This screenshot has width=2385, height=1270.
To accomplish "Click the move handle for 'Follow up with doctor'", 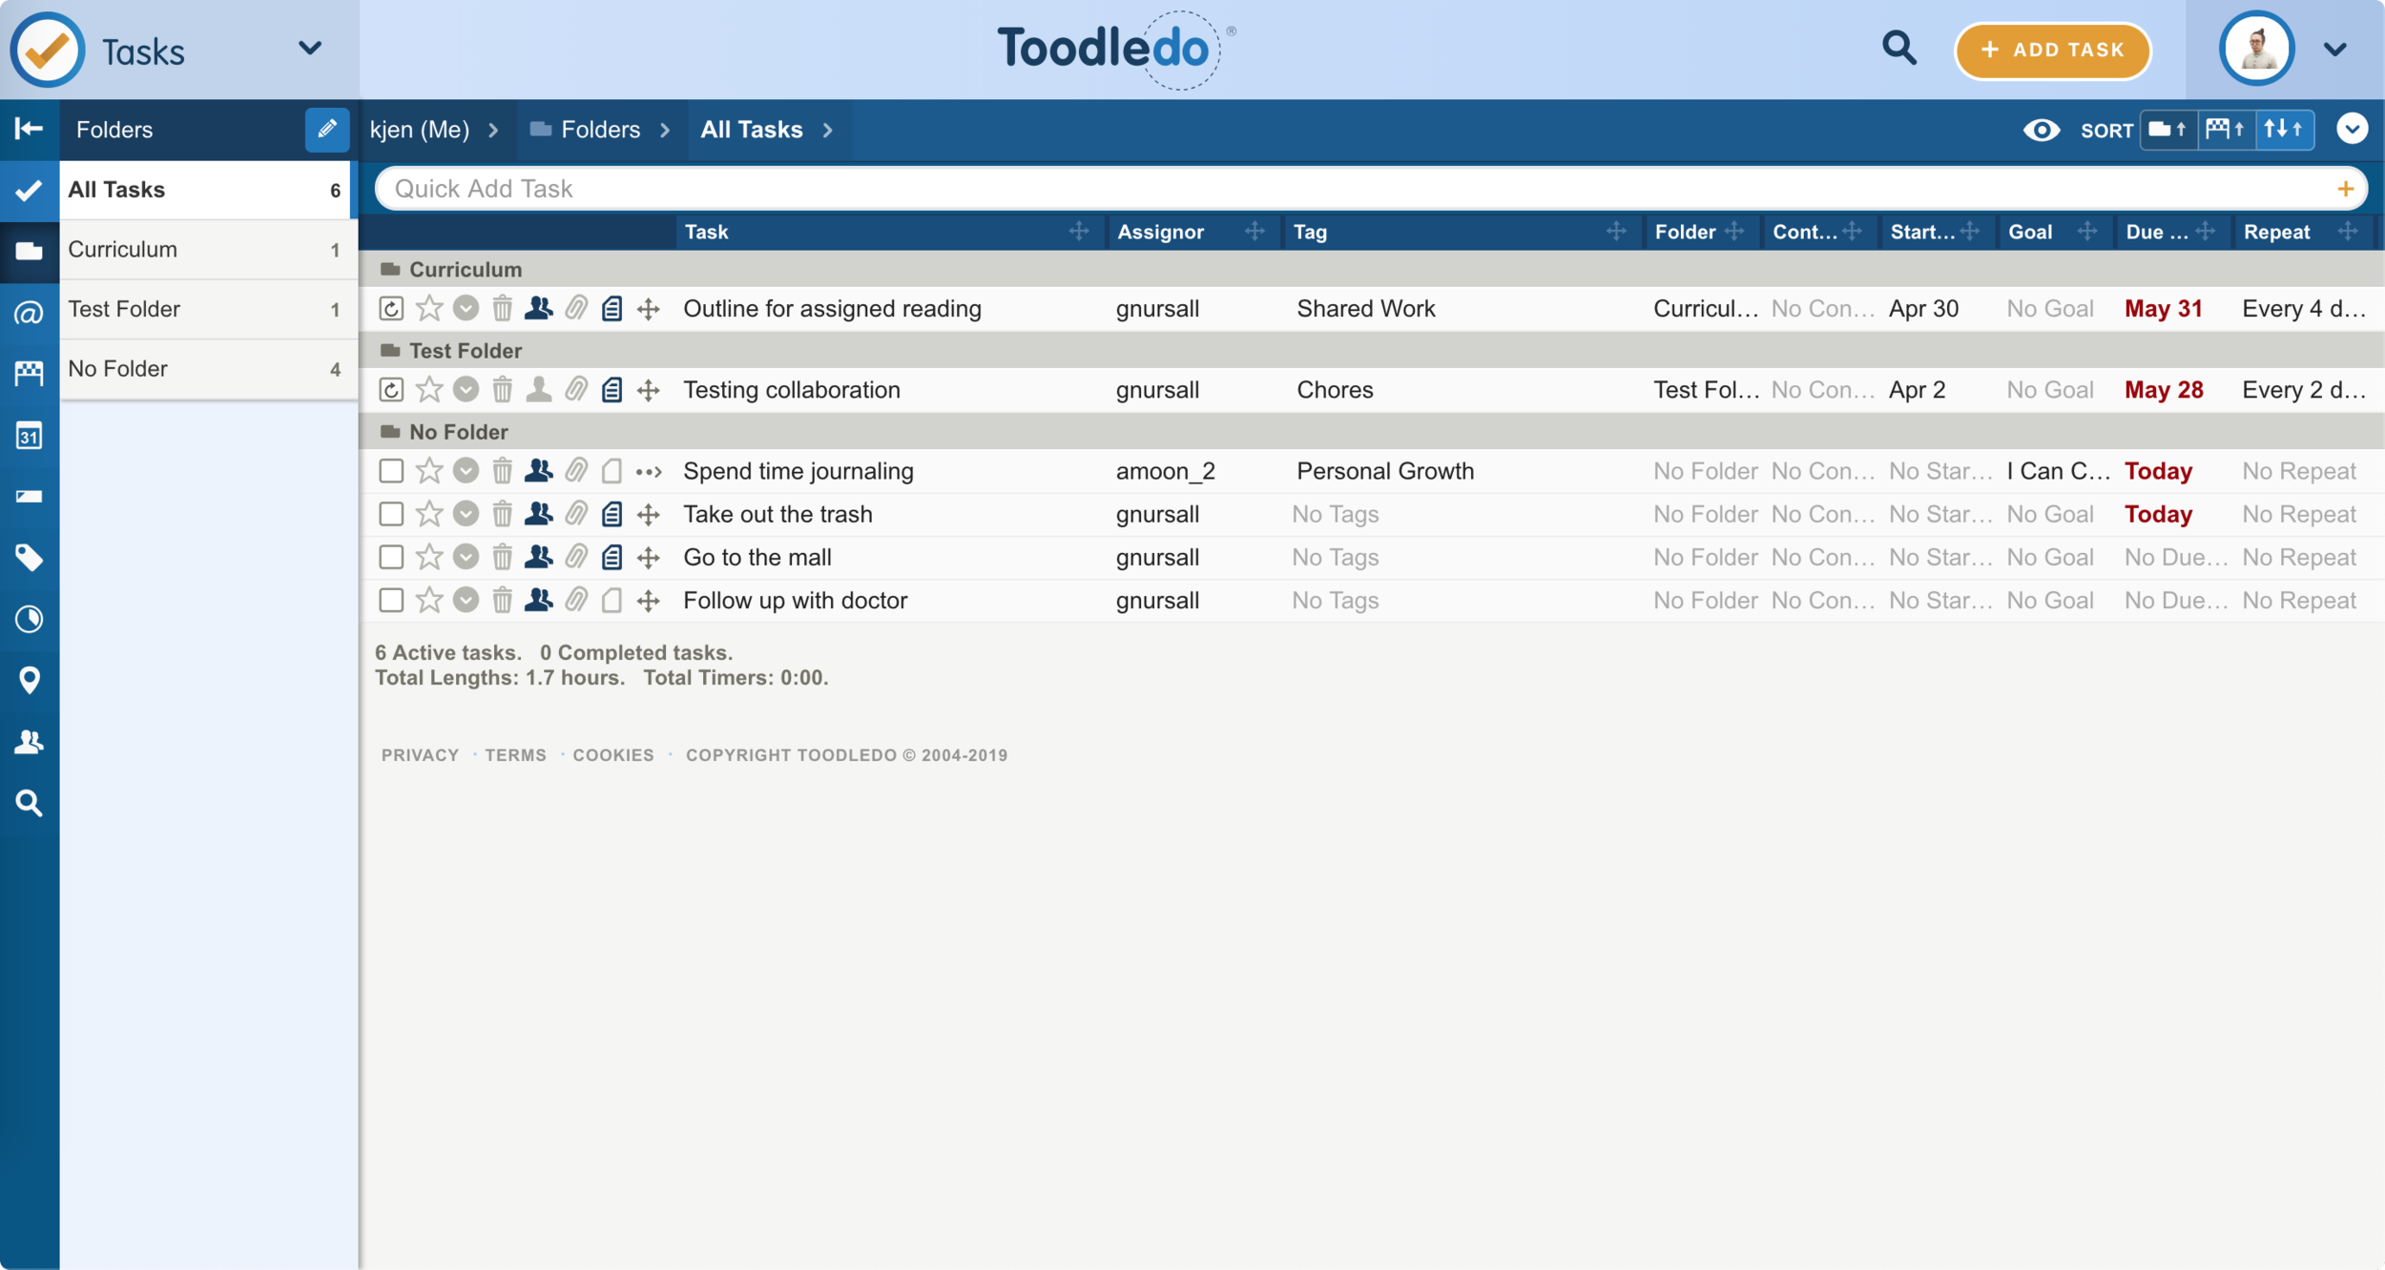I will click(x=649, y=601).
